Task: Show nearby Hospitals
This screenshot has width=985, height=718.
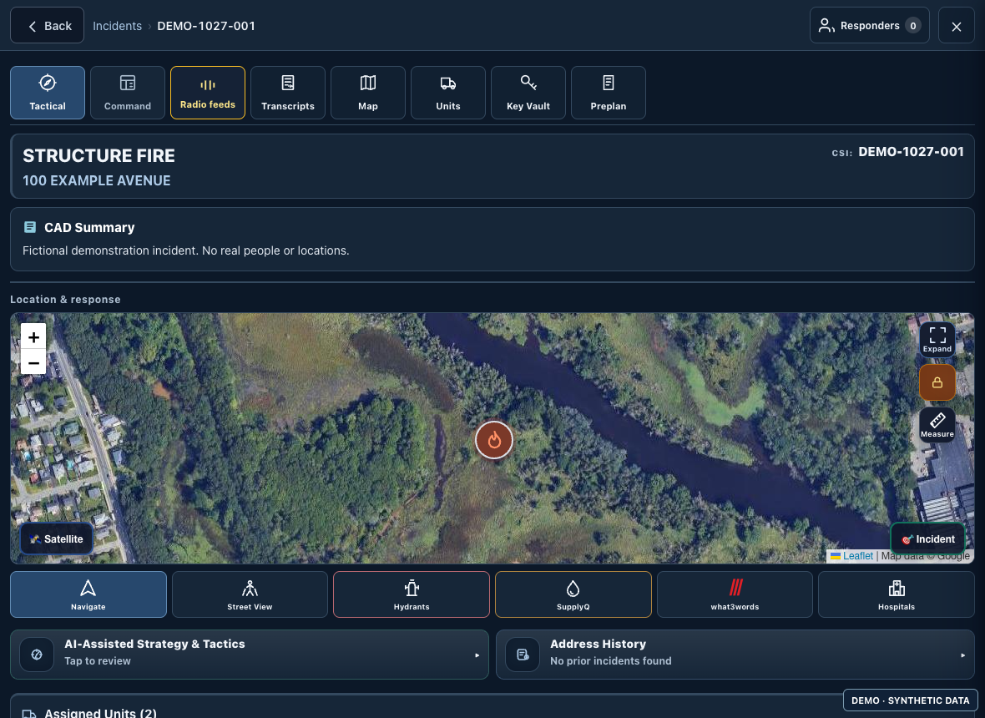Action: tap(897, 594)
